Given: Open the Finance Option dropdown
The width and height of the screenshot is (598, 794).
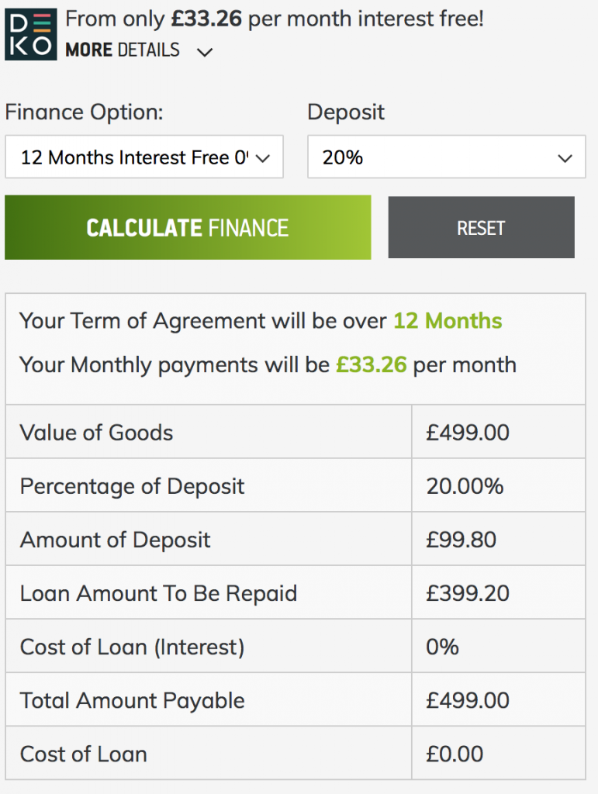Looking at the screenshot, I should point(144,157).
